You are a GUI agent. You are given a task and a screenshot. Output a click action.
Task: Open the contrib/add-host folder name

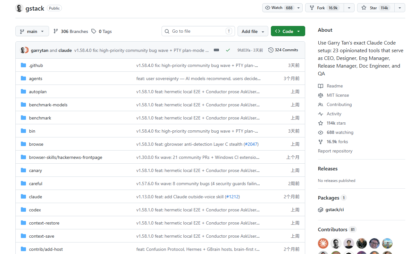[x=46, y=249]
